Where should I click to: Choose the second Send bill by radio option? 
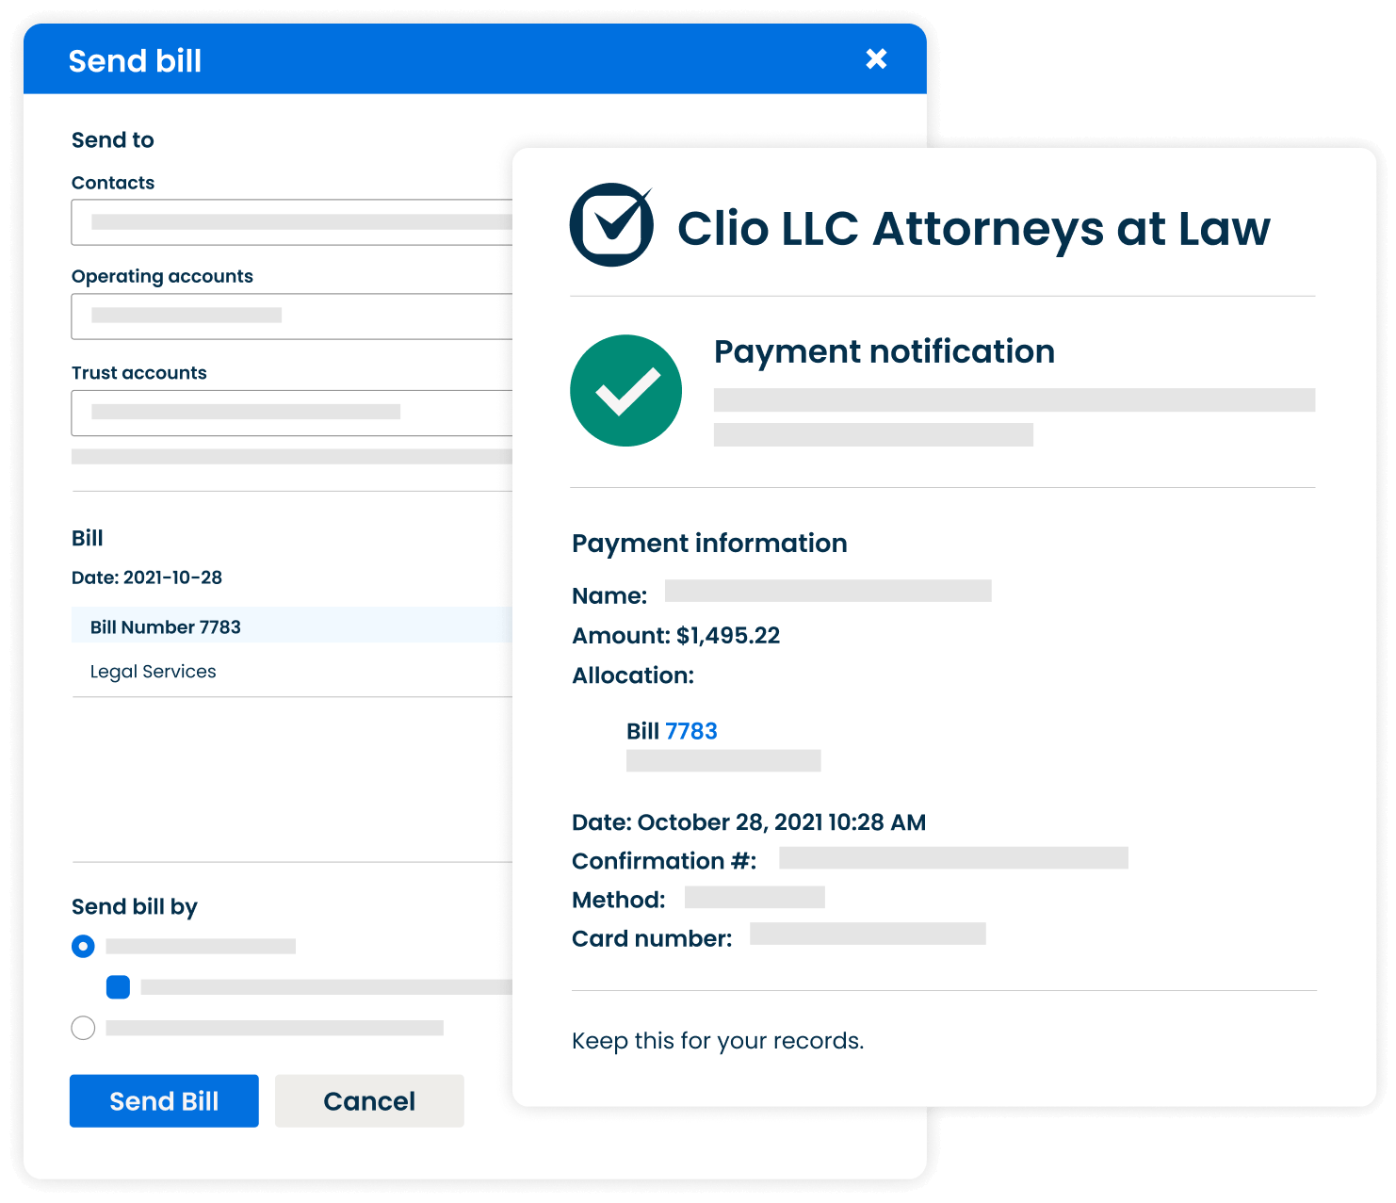pyautogui.click(x=83, y=1028)
